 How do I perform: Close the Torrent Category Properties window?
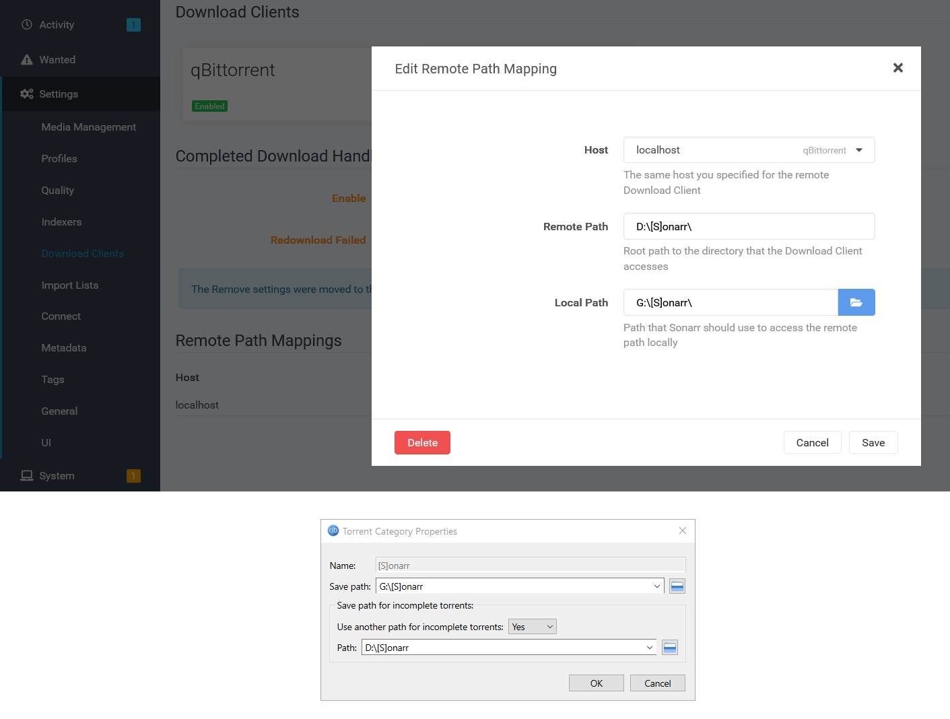[x=683, y=530]
